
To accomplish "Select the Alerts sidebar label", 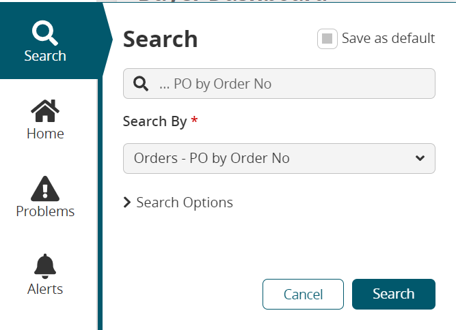I will tap(45, 289).
